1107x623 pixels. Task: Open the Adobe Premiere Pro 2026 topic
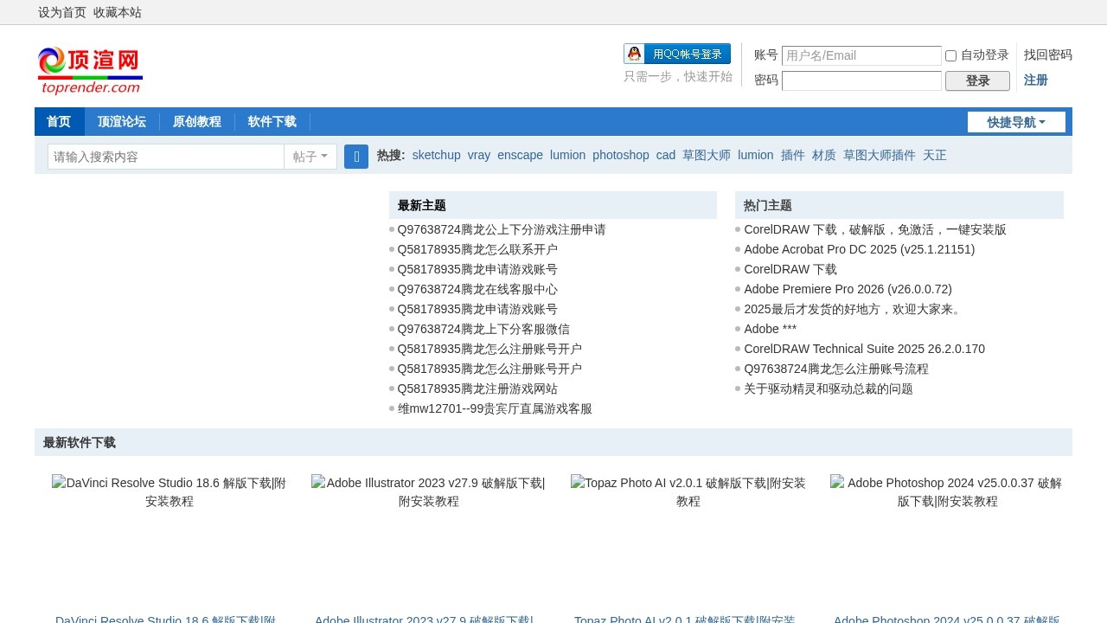(x=848, y=289)
